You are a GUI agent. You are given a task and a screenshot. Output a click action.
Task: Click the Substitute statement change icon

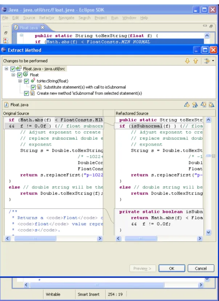39,87
